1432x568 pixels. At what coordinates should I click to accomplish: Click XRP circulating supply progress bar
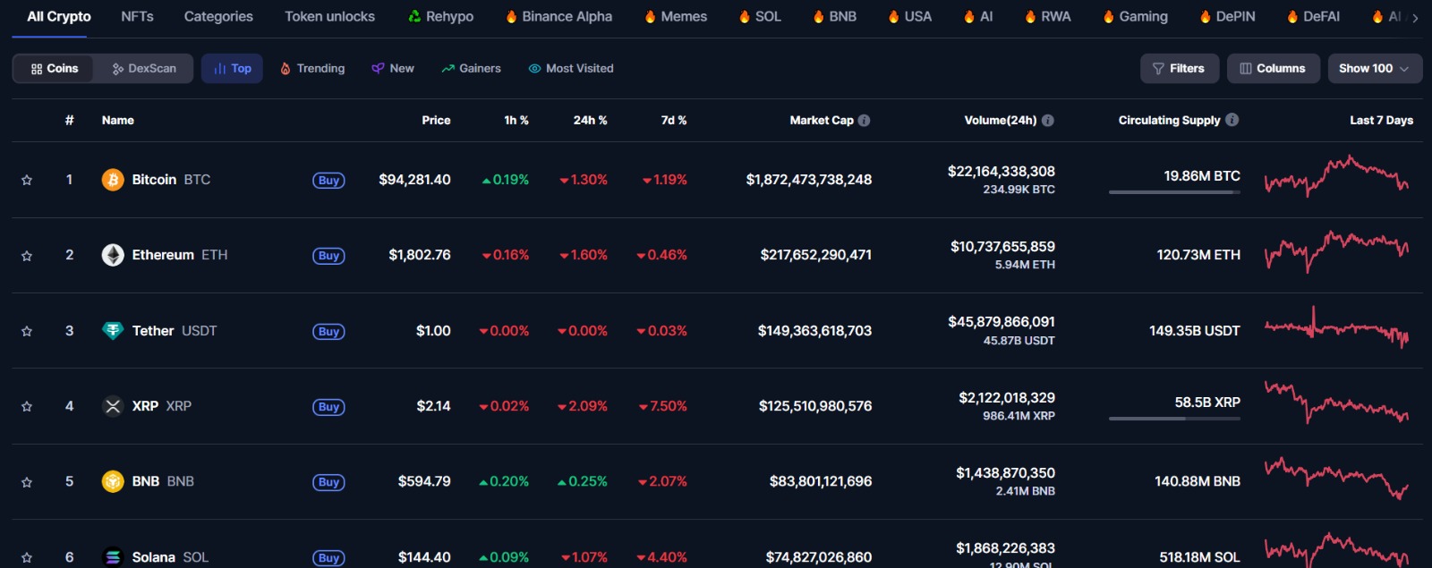1174,418
